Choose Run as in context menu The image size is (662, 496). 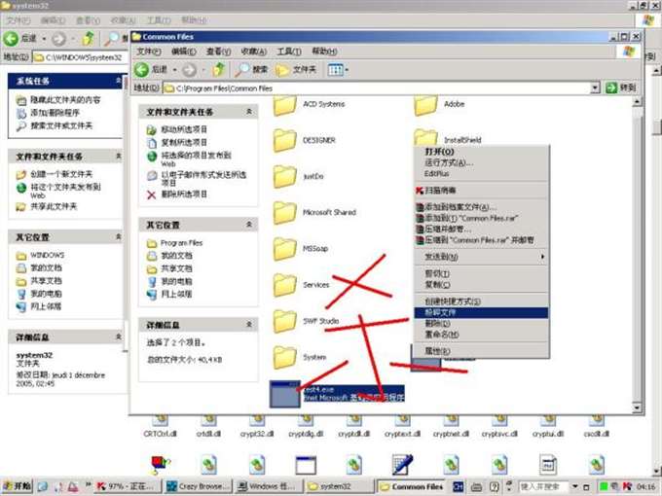481,162
